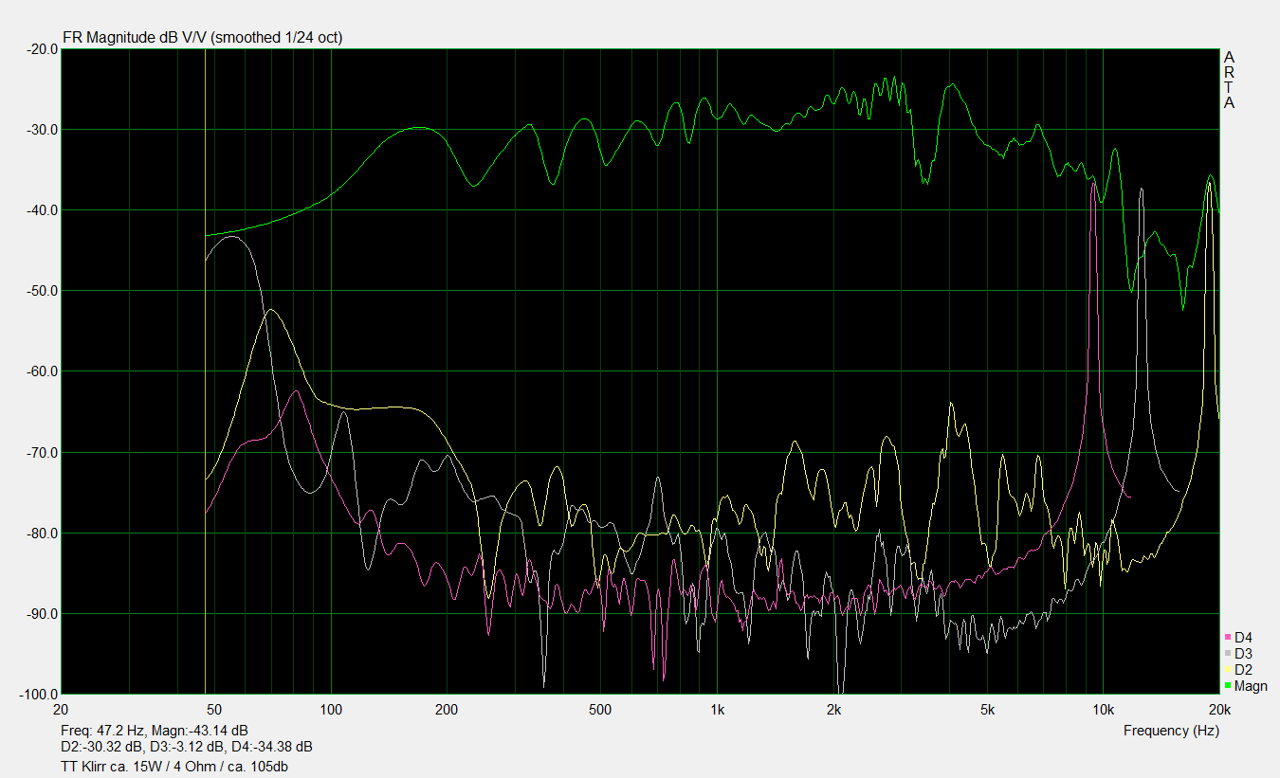1280x778 pixels.
Task: Click the D2, D3, D4 distortion readout line
Action: (x=186, y=748)
